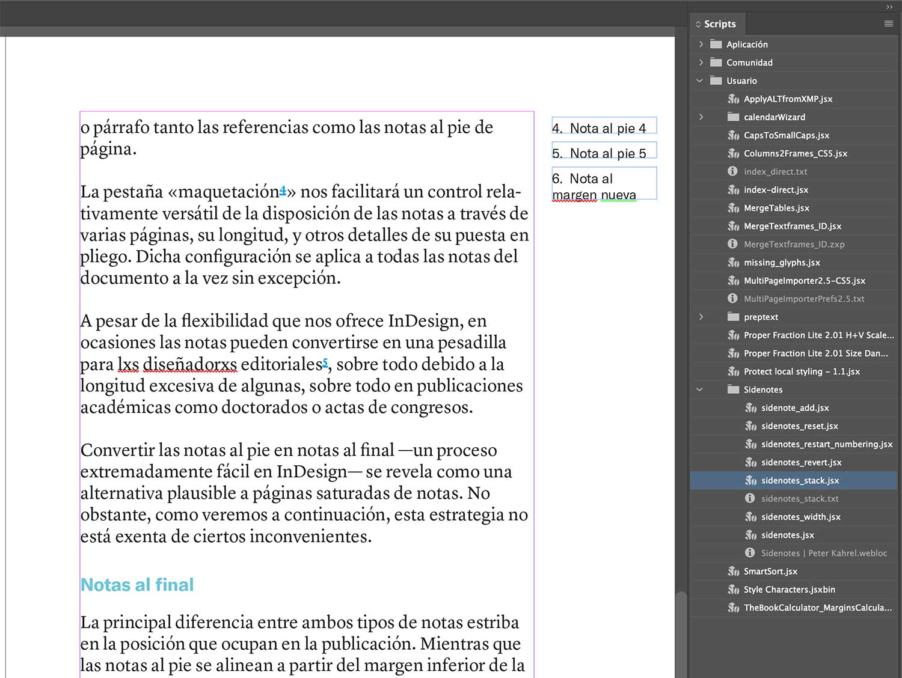Expand the calendarWizard folder

pyautogui.click(x=701, y=117)
